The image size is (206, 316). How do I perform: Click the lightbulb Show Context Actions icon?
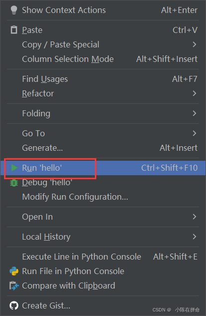13,10
